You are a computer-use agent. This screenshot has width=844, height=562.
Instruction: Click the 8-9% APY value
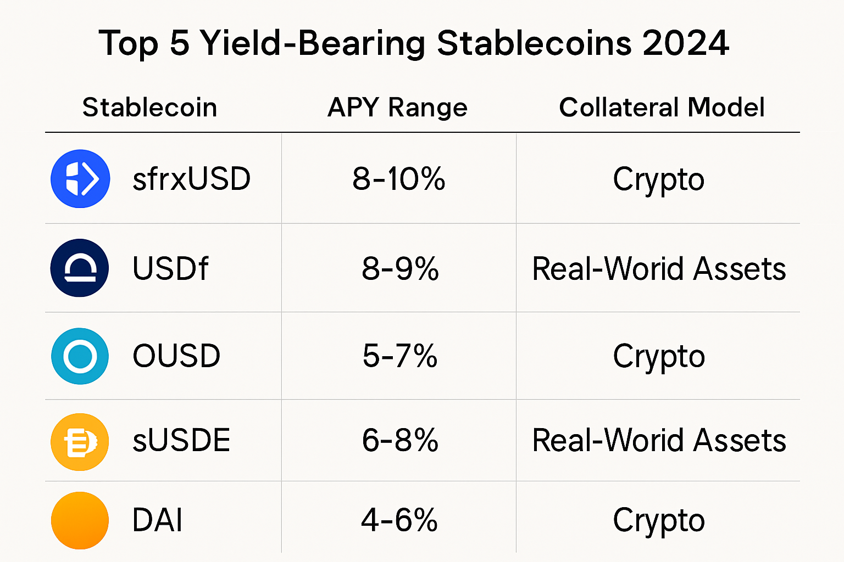[400, 268]
